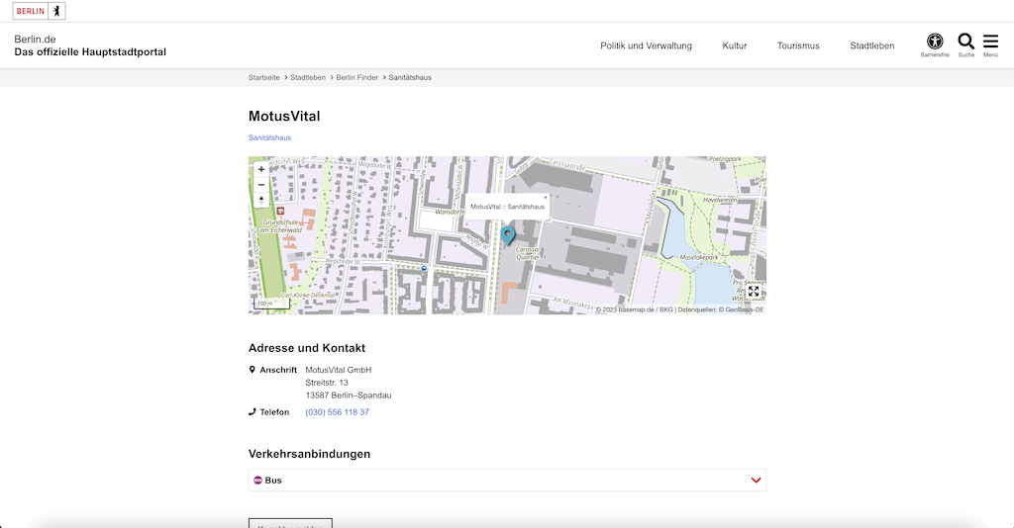Go to Startseite breadcrumb link
The width and height of the screenshot is (1014, 528).
tap(263, 77)
